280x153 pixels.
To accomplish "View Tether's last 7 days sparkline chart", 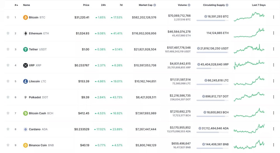I will point(249,49).
